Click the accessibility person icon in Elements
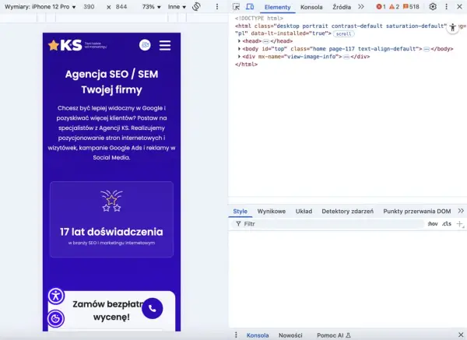467x340 pixels. click(453, 27)
